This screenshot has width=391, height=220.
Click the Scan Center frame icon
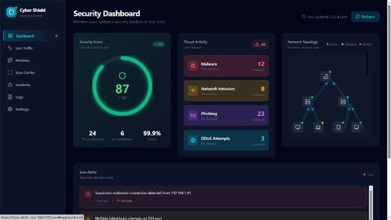10,73
